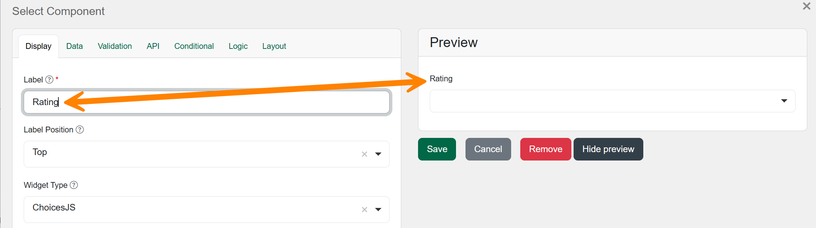Select the Layout tab
Image resolution: width=816 pixels, height=228 pixels.
(274, 46)
